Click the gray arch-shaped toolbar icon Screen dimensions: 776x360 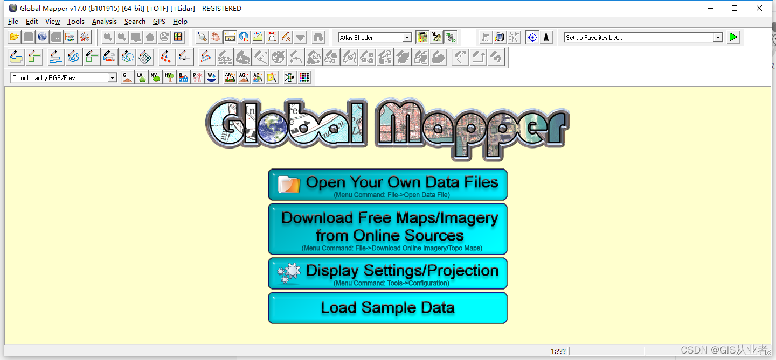(x=318, y=37)
